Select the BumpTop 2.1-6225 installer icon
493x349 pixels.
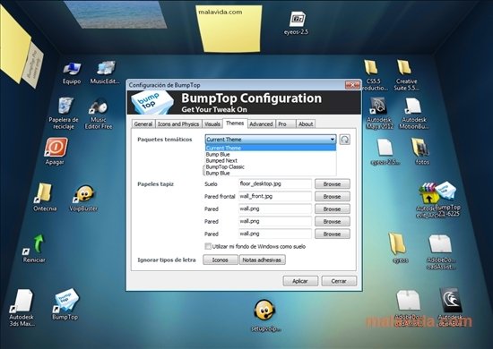pyautogui.click(x=445, y=192)
